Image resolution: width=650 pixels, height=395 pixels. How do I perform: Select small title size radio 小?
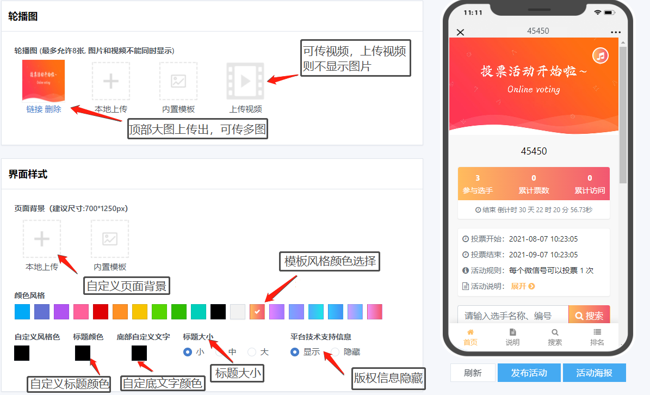(187, 352)
